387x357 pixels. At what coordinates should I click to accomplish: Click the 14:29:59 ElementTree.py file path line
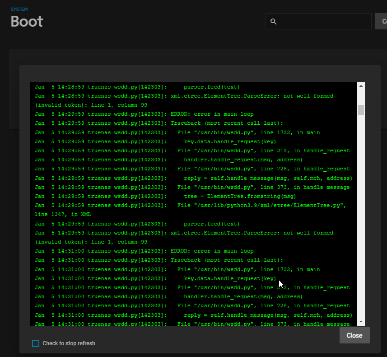(191, 205)
